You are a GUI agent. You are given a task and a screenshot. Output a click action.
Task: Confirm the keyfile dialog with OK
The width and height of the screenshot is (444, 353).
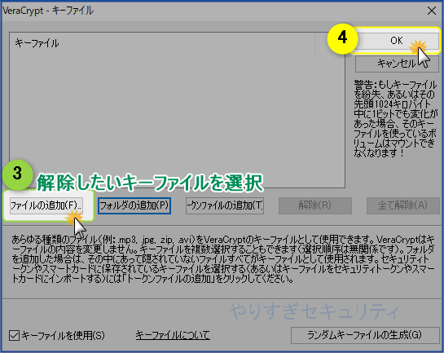pos(397,41)
